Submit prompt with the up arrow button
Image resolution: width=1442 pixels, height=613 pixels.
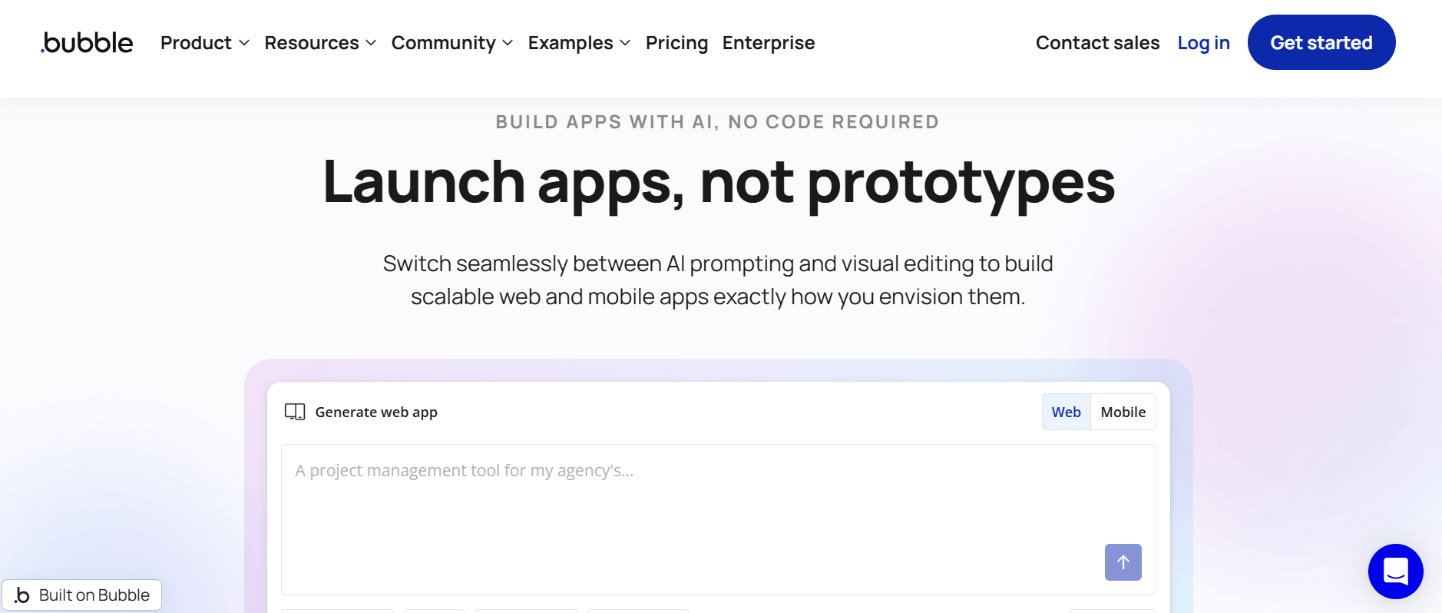point(1123,562)
